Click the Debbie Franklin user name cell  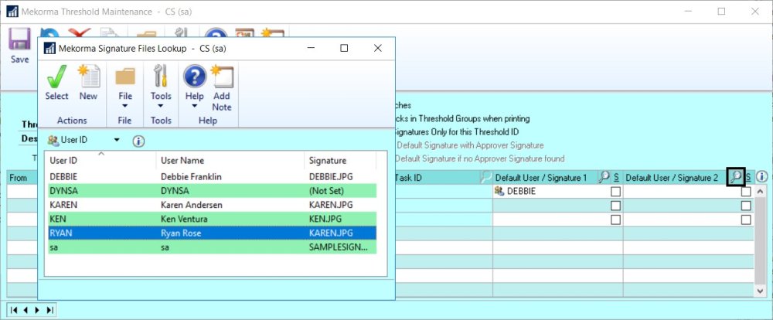tap(190, 176)
